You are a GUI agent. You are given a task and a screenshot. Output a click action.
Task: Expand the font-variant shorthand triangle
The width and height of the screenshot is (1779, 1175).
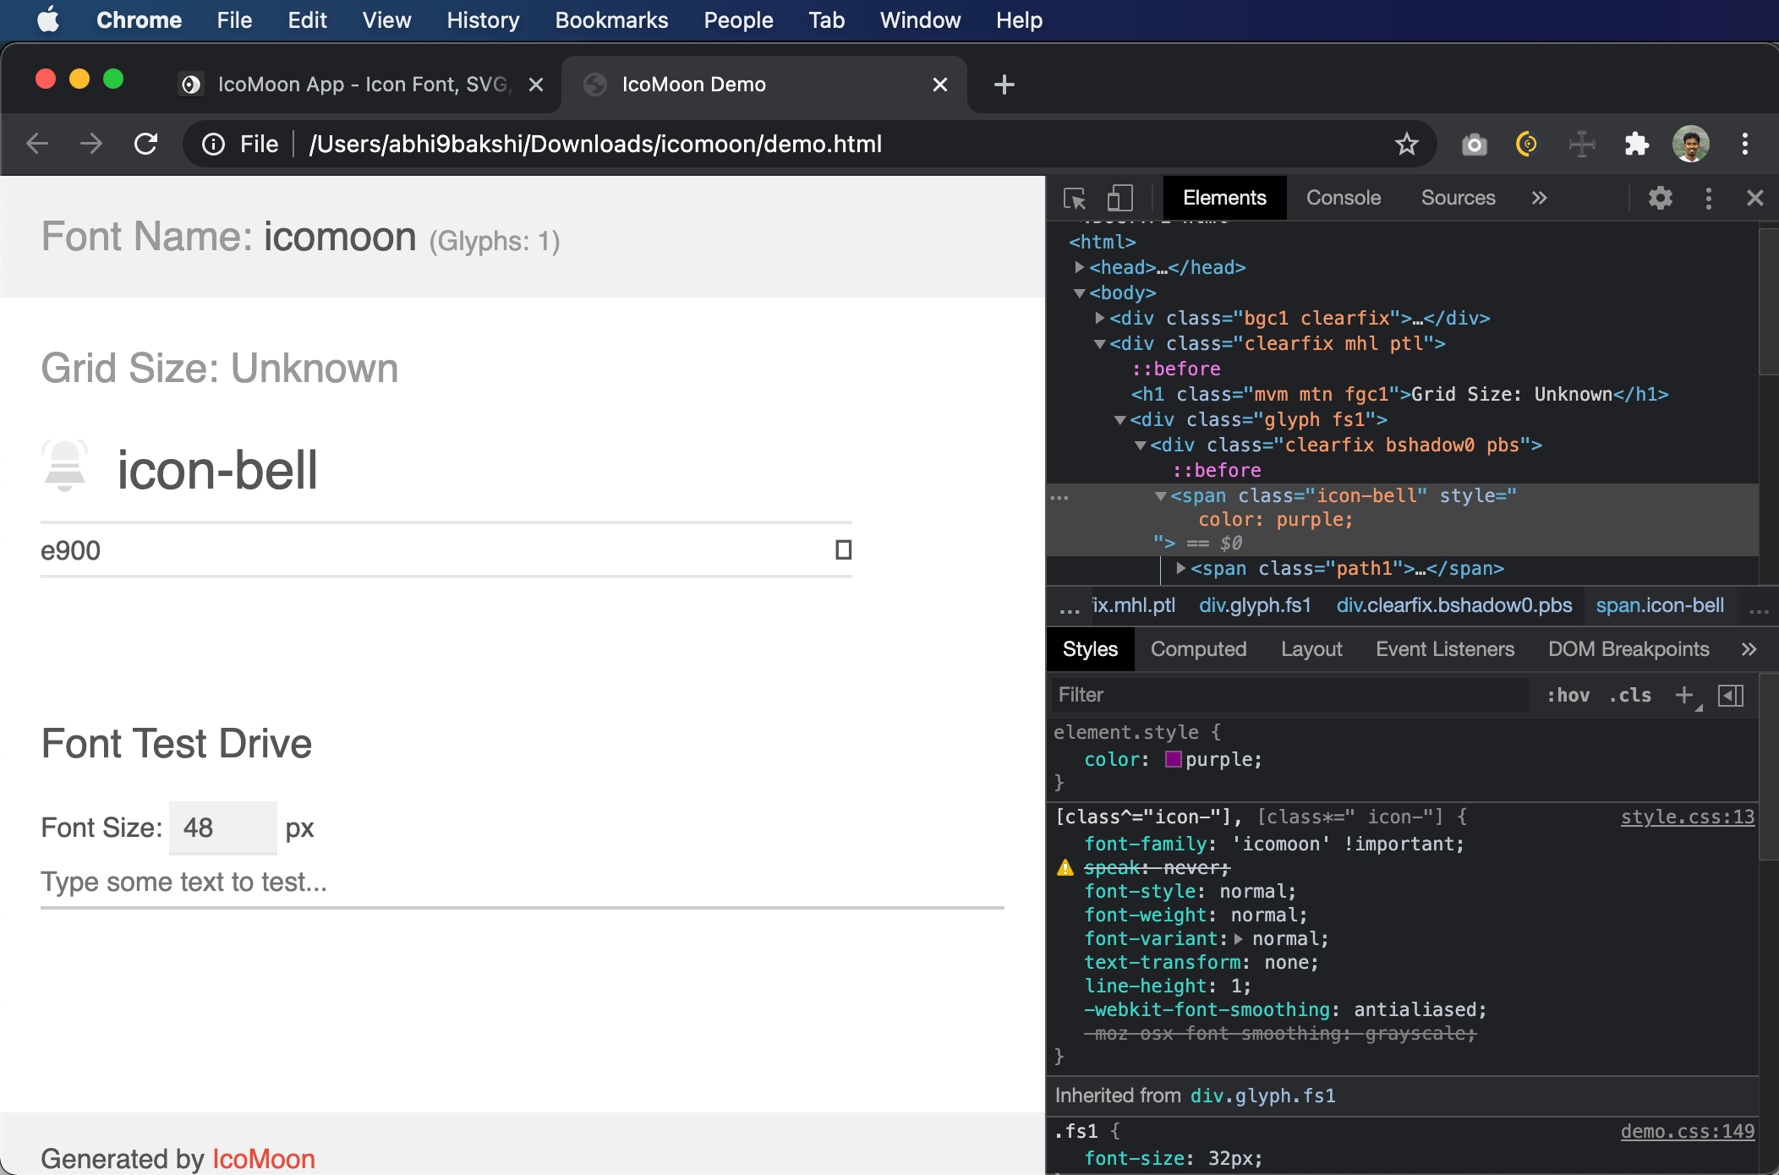pos(1239,938)
